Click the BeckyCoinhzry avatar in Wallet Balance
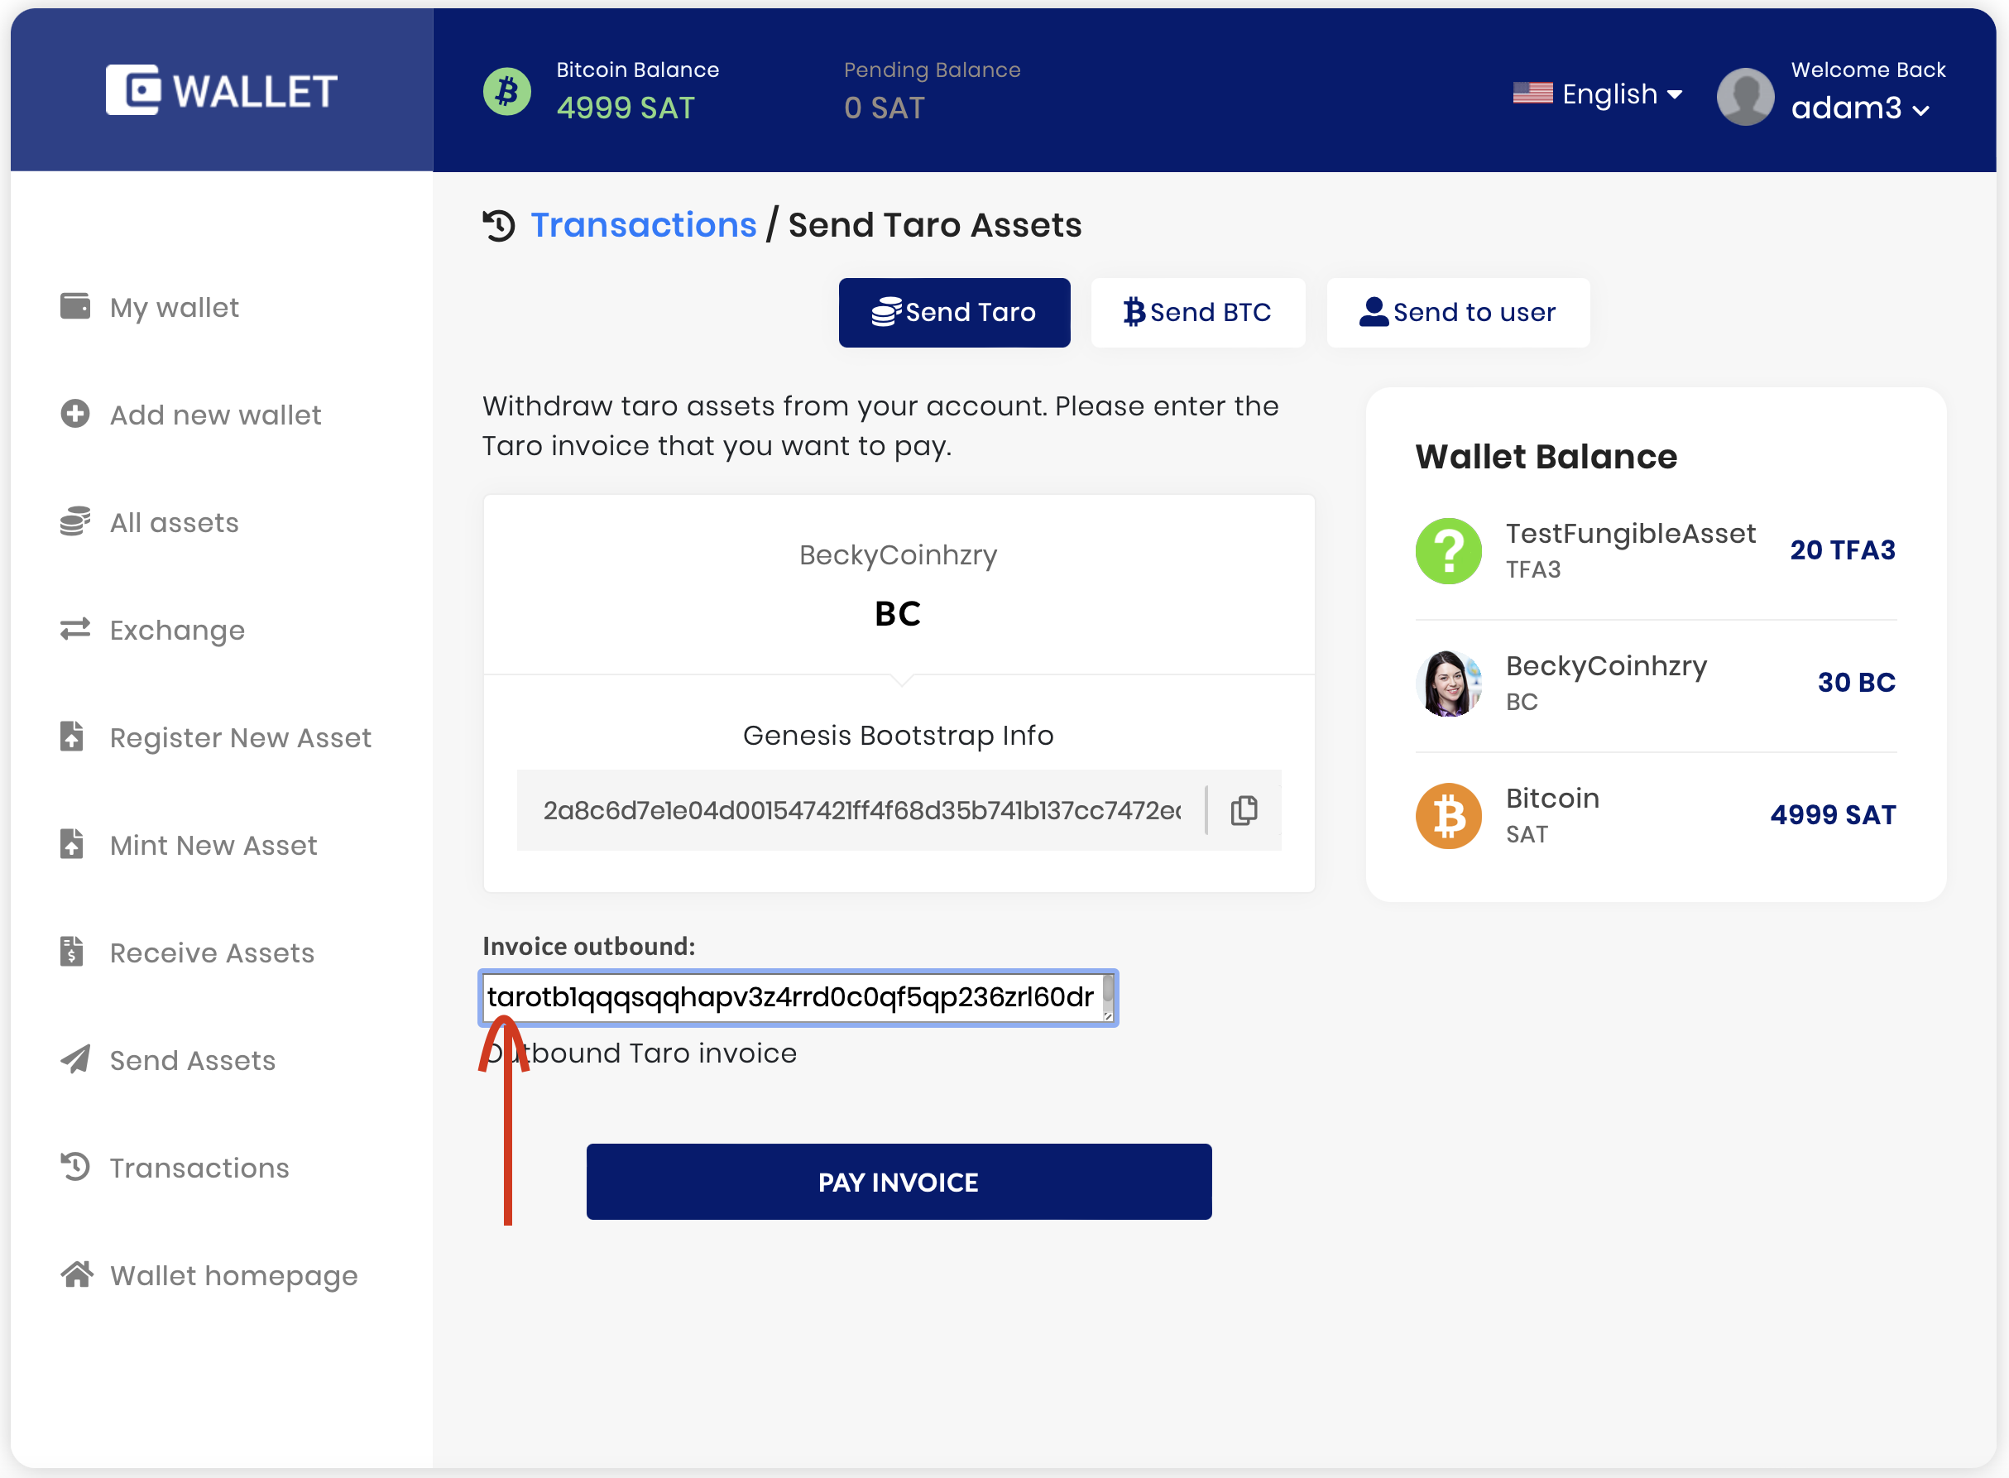Screen dimensions: 2009x1478 pyautogui.click(x=1448, y=684)
